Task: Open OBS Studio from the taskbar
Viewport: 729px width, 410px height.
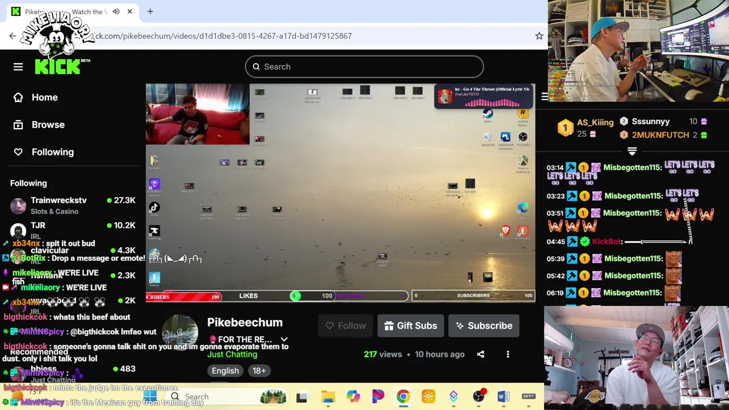Action: tap(478, 396)
